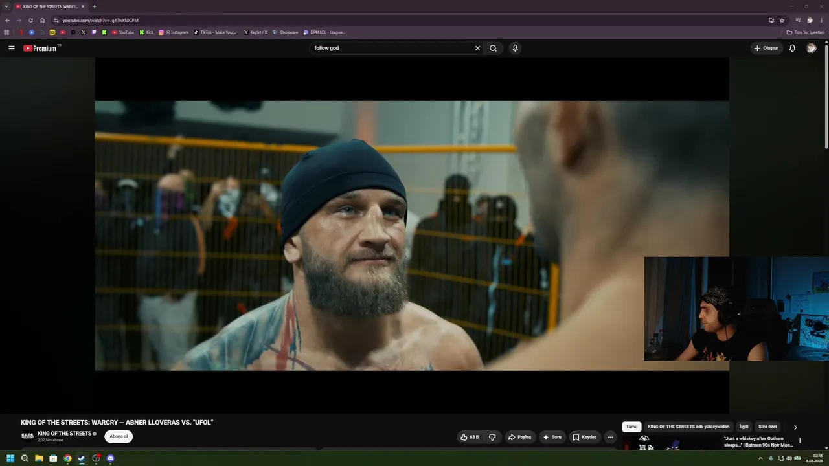Open the browser home page icon
Screen dimensions: 829x466
click(43, 20)
